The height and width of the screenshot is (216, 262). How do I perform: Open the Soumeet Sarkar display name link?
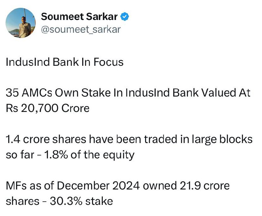click(79, 17)
